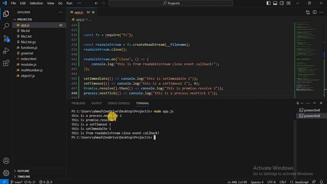This screenshot has width=327, height=184.
Task: Open changes compare icon in editor toolbar
Action: pyautogui.click(x=308, y=12)
